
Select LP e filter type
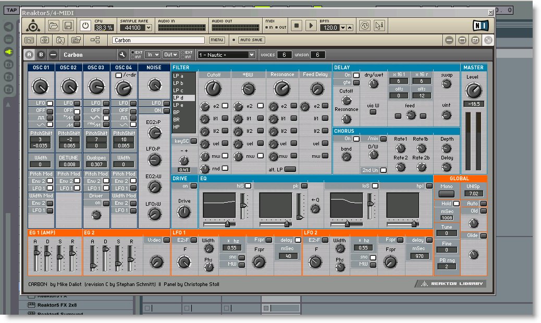coord(183,105)
